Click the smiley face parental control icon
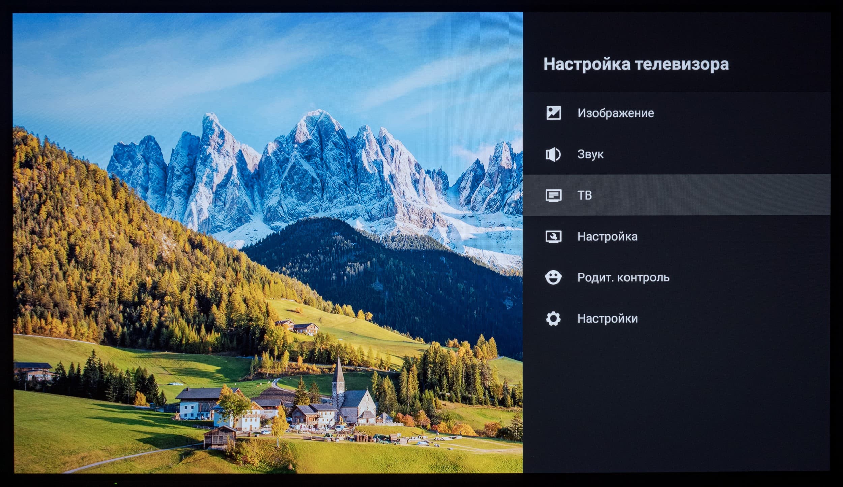The width and height of the screenshot is (843, 487). point(553,277)
